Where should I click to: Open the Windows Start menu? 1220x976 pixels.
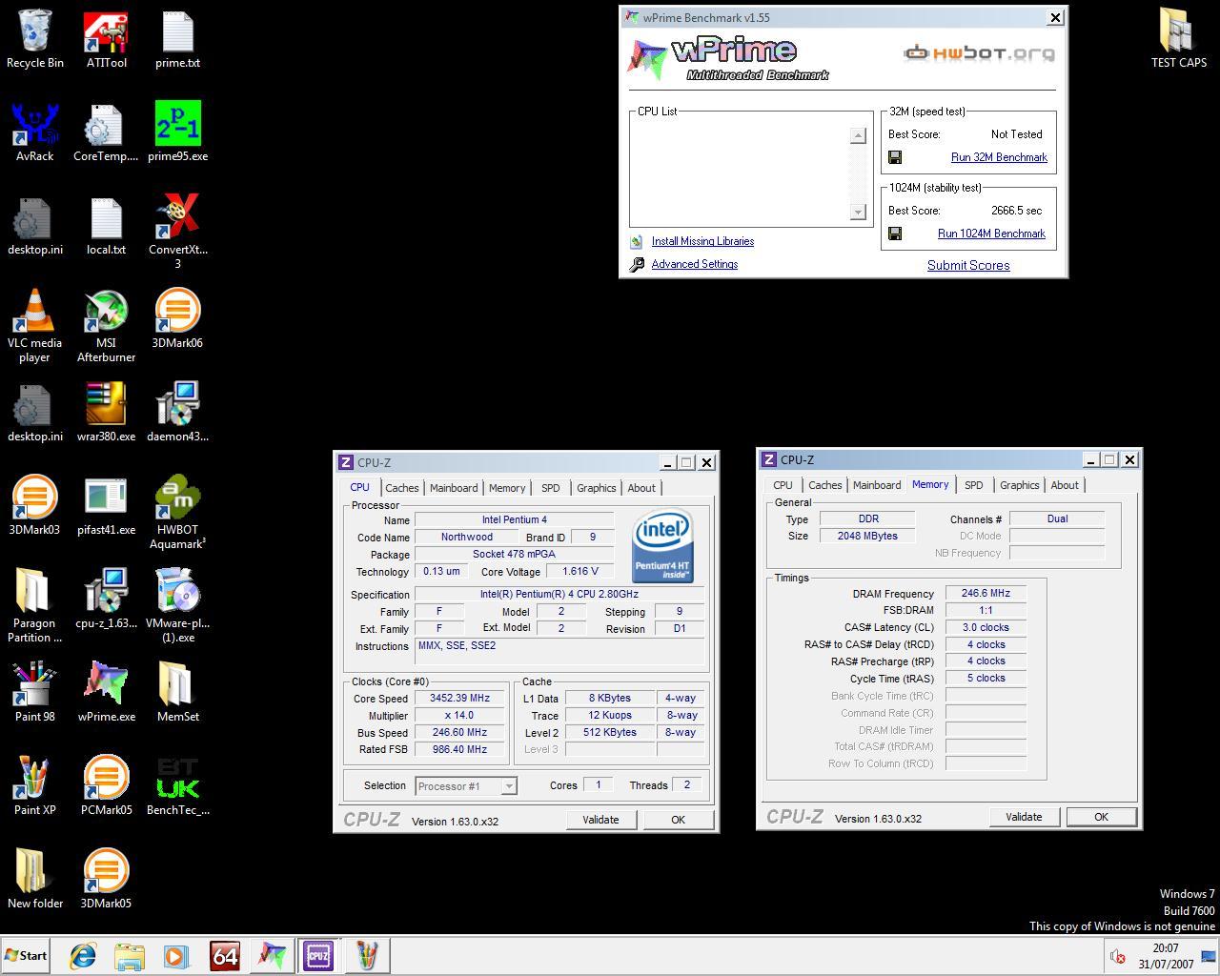27,956
